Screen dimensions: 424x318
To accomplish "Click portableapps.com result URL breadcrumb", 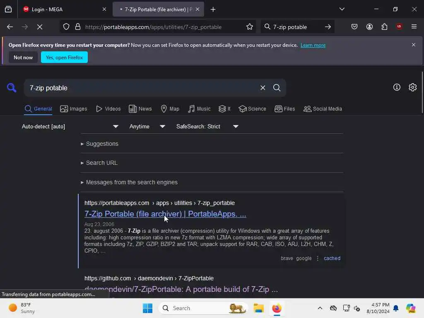I will (159, 203).
